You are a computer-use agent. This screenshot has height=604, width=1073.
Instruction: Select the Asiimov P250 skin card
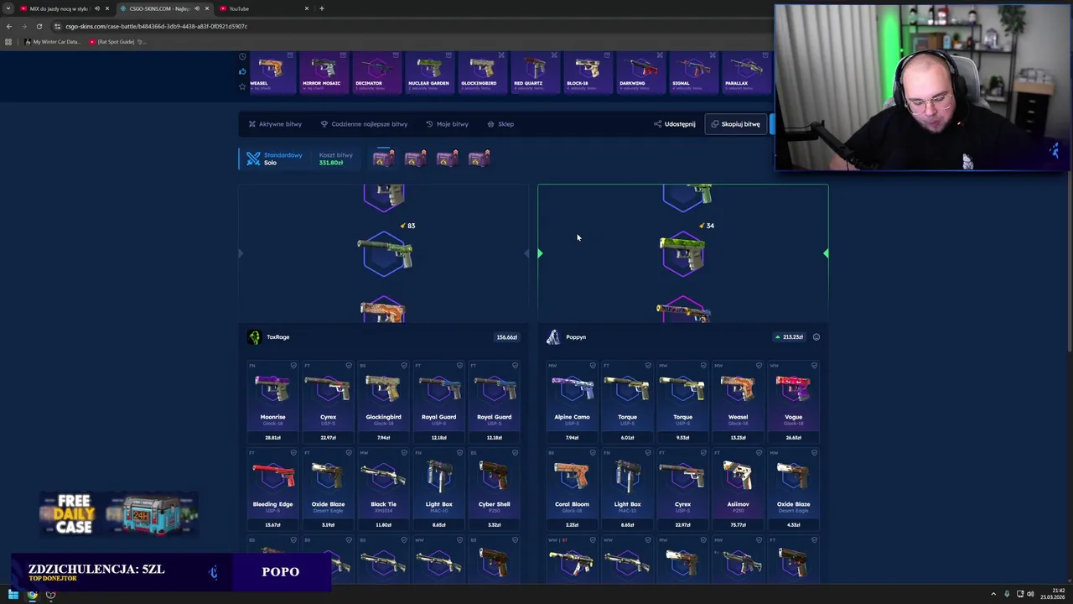738,489
